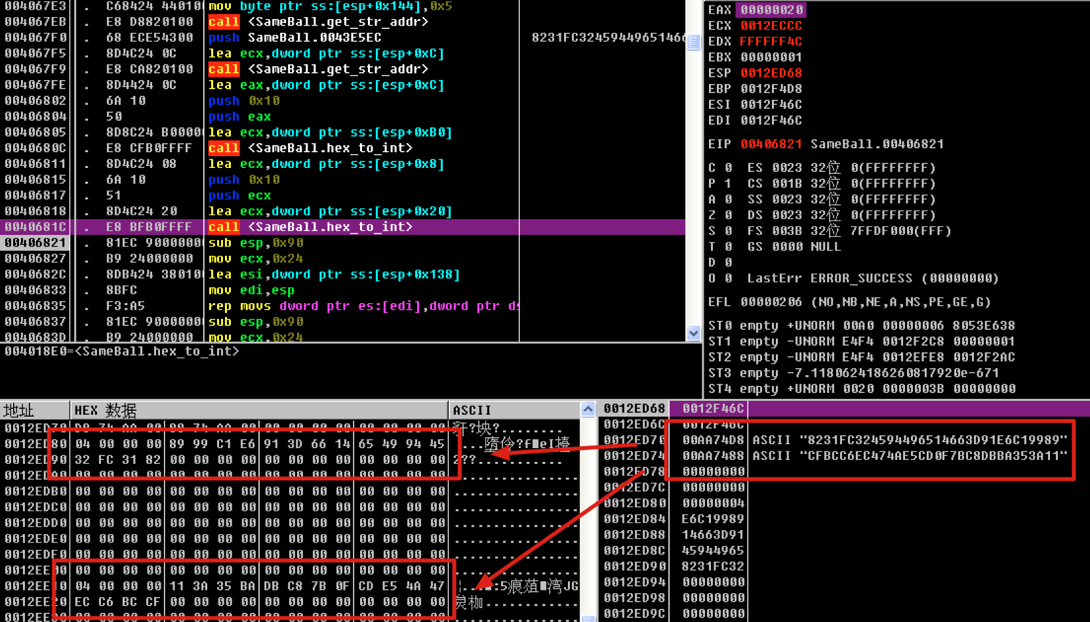Click the EIP register value 00406821
This screenshot has height=622, width=1090.
tap(771, 144)
